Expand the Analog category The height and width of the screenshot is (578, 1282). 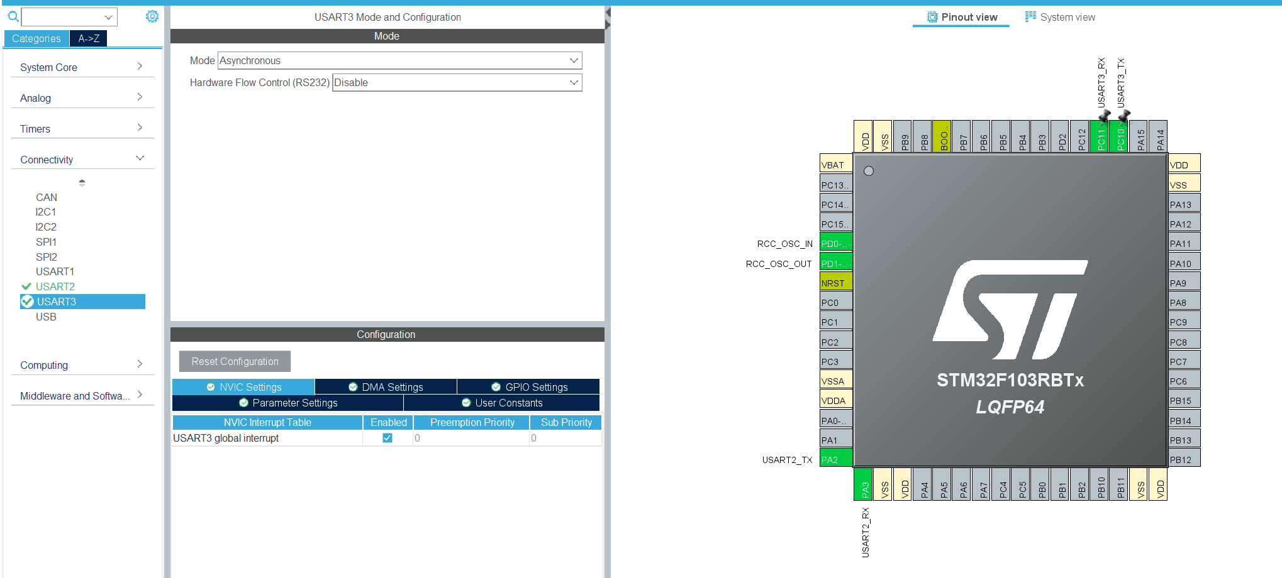tap(82, 97)
